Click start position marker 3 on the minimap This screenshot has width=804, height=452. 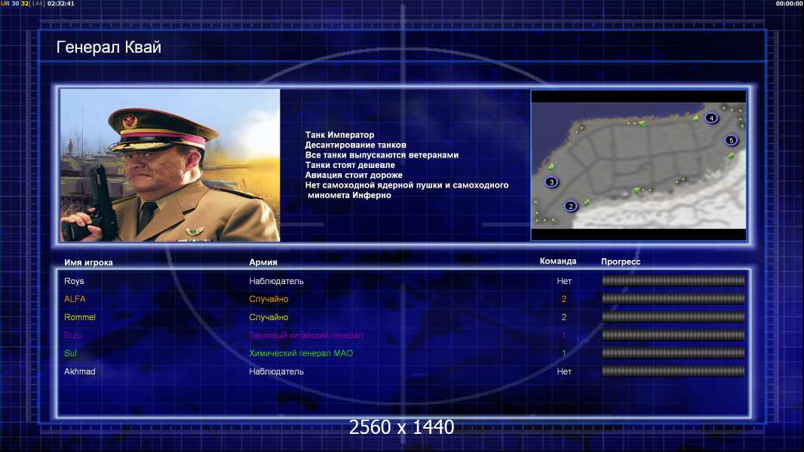pyautogui.click(x=552, y=182)
